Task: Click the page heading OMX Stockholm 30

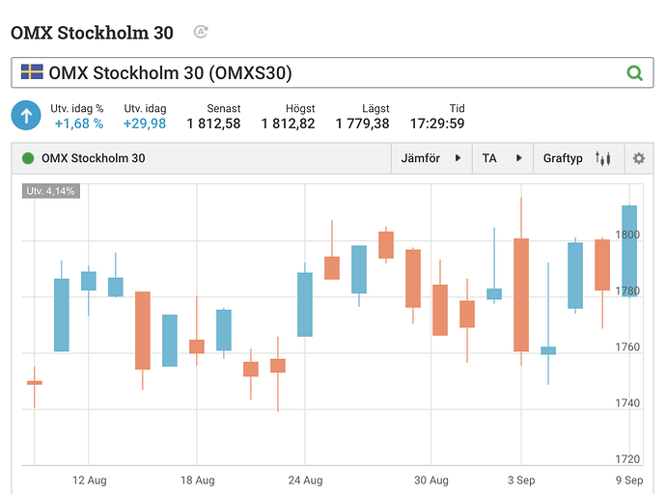Action: click(x=92, y=33)
